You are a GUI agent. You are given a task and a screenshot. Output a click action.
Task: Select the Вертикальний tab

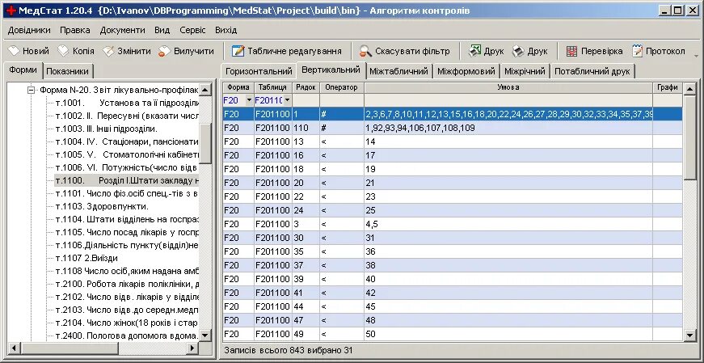click(331, 70)
